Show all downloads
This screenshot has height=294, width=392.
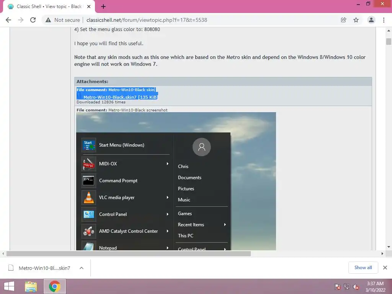(x=363, y=268)
